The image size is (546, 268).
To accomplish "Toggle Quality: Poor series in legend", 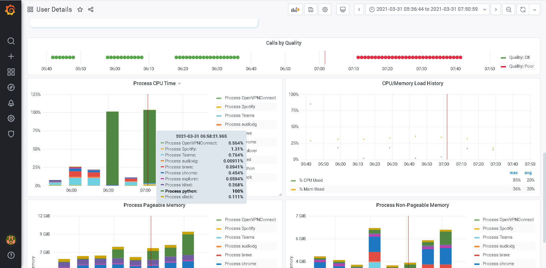I will (x=521, y=66).
